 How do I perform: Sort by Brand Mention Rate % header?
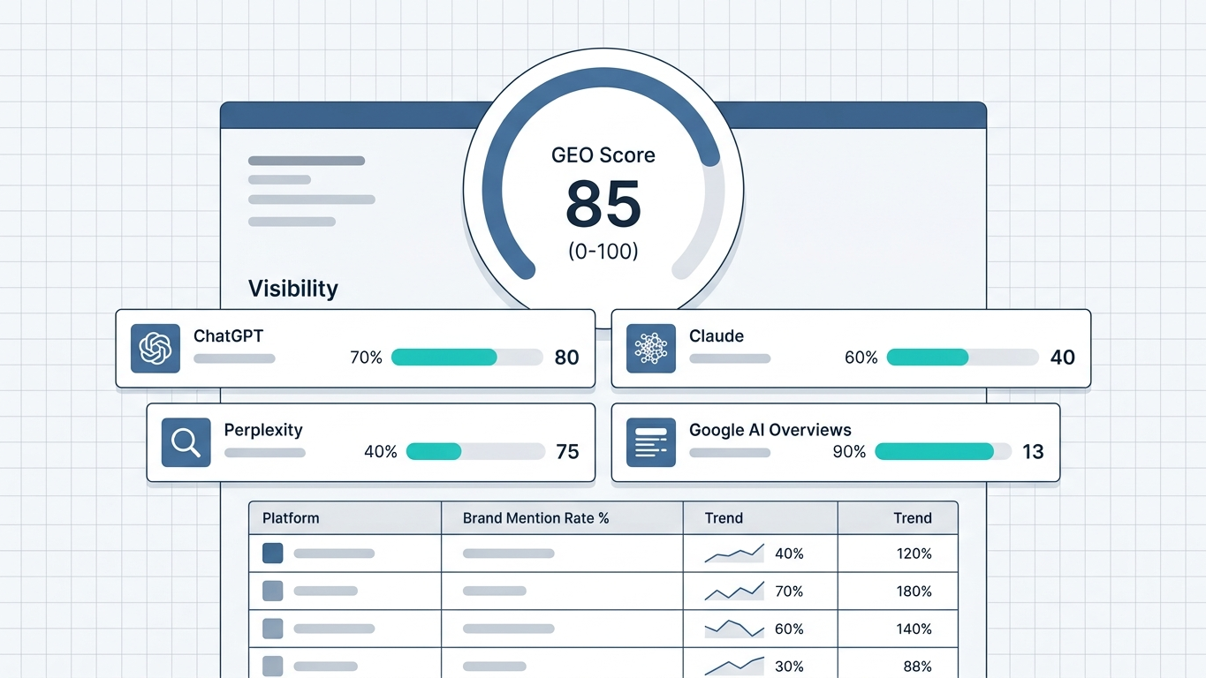click(x=535, y=518)
